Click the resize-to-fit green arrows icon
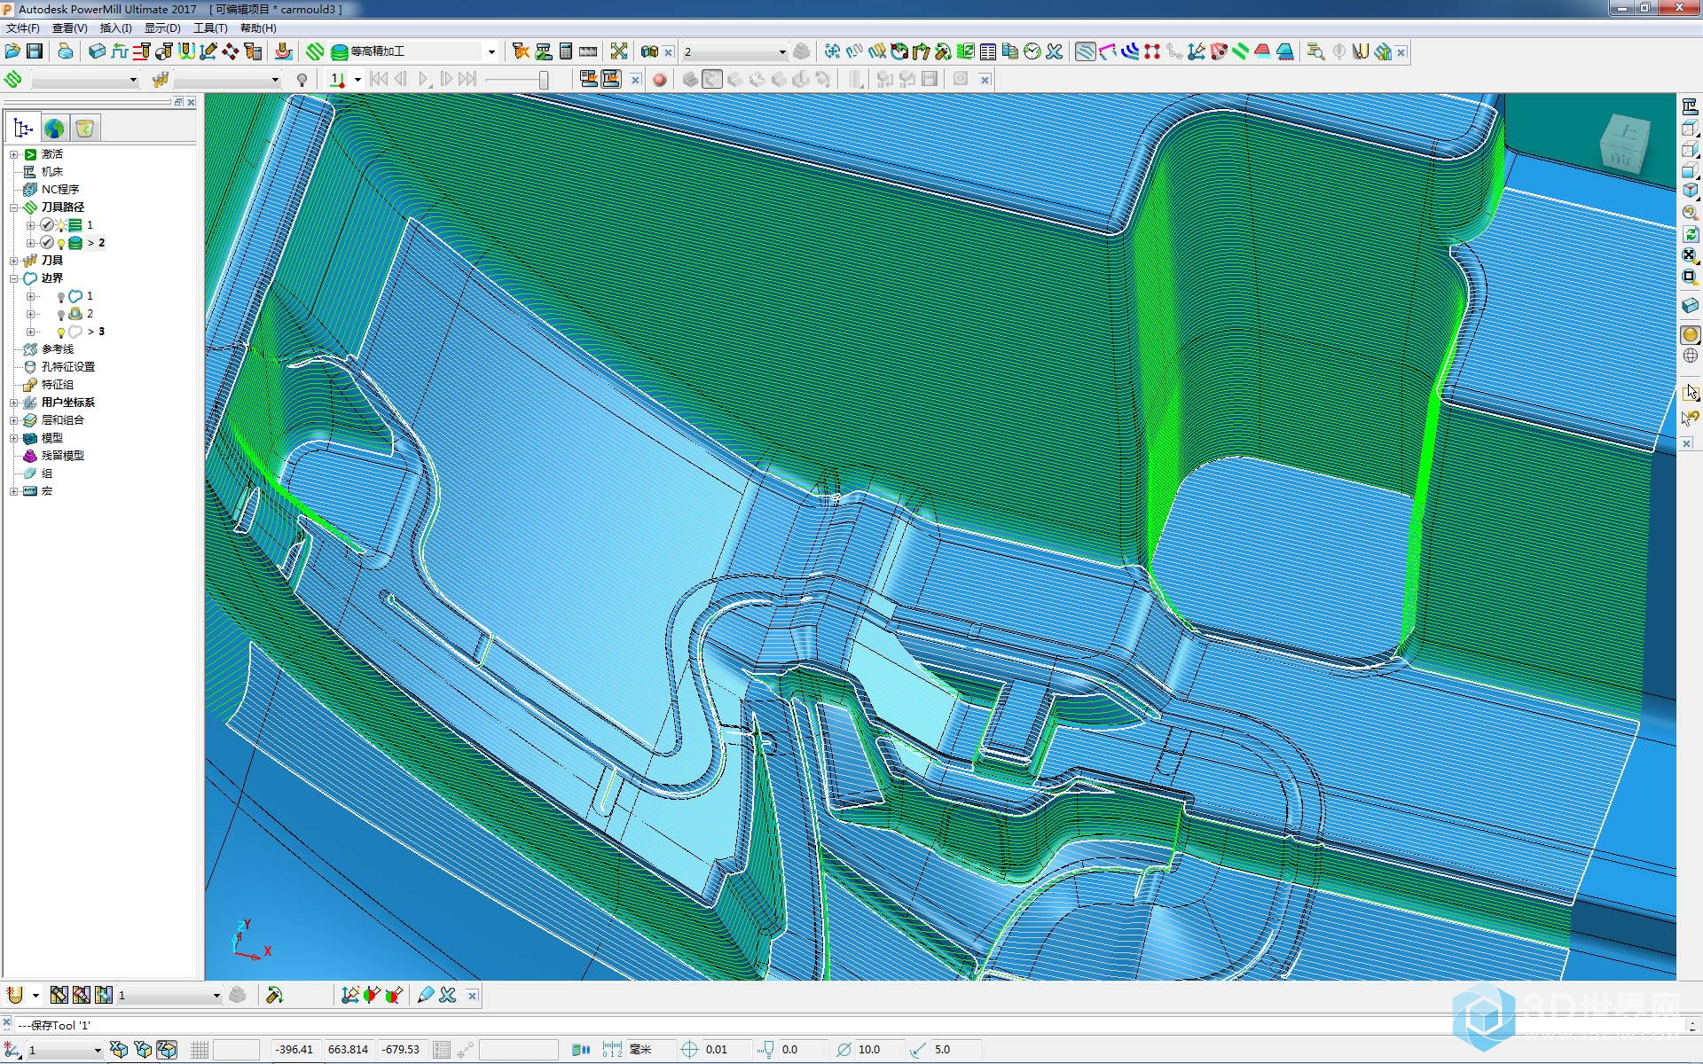Viewport: 1703px width, 1064px height. tap(619, 51)
